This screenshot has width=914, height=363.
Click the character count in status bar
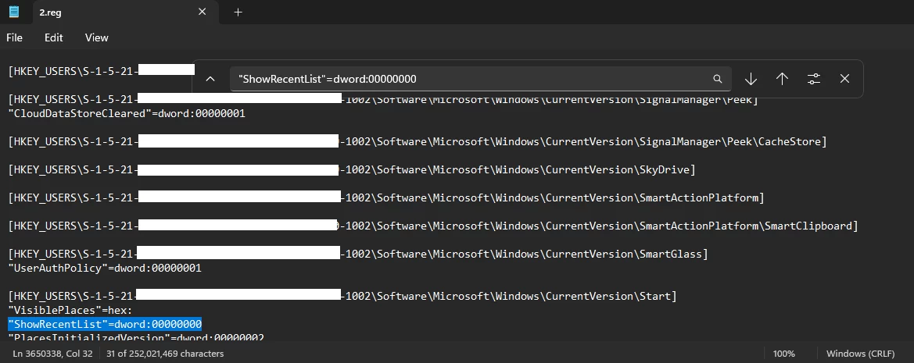coord(165,354)
